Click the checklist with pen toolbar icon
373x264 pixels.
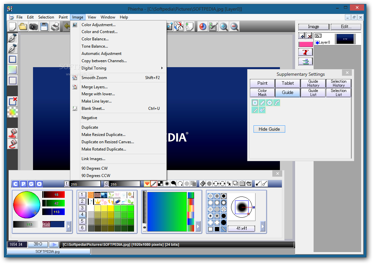point(213,26)
